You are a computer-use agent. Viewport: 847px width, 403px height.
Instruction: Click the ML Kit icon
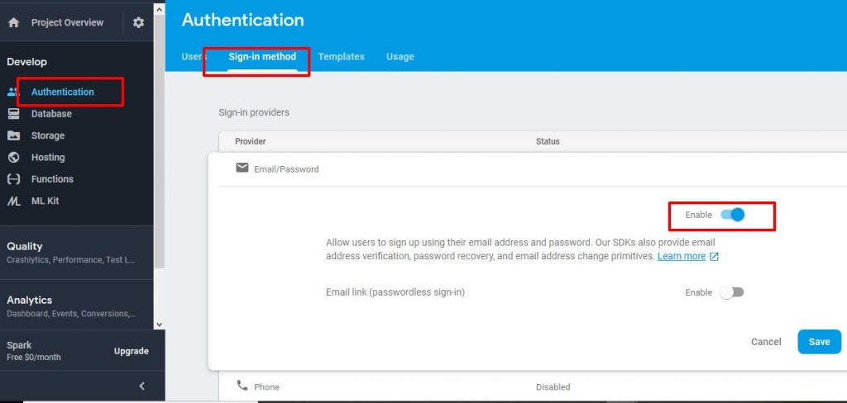pos(13,201)
